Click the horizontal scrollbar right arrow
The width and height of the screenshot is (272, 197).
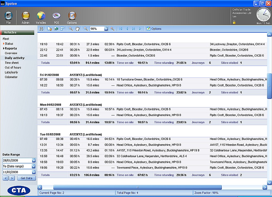pyautogui.click(x=264, y=187)
